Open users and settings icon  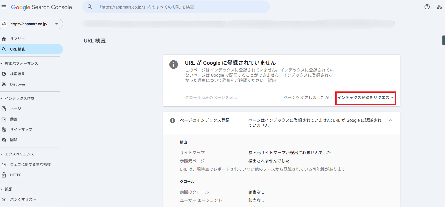[x=439, y=7]
